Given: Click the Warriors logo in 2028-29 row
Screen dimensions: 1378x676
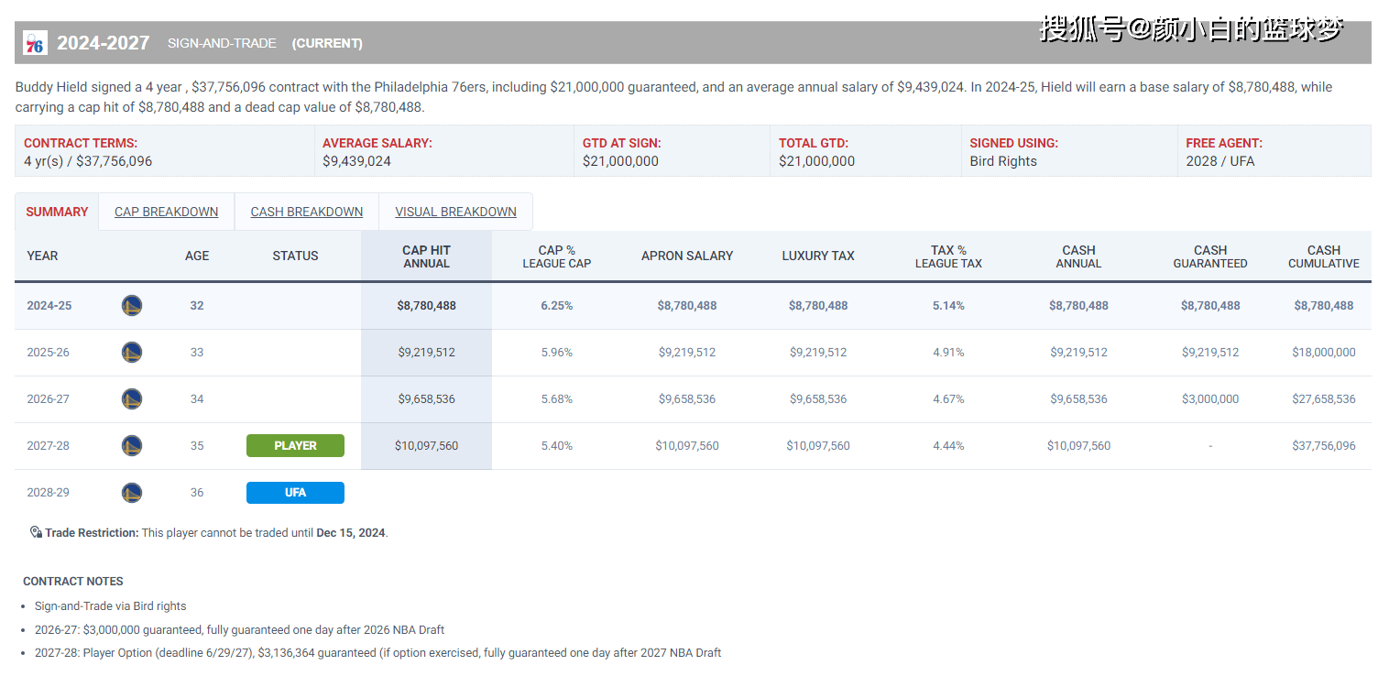Looking at the screenshot, I should coord(132,493).
